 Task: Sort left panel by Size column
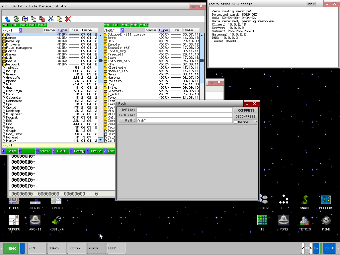(74, 30)
